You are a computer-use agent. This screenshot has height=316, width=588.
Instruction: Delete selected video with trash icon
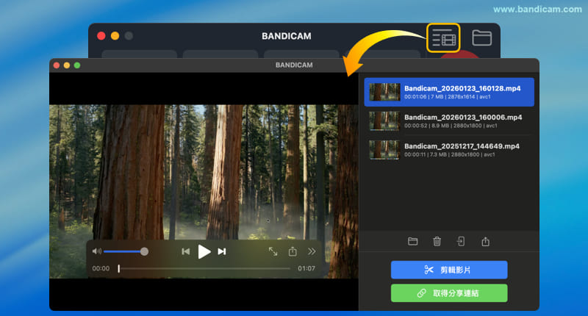tap(437, 241)
